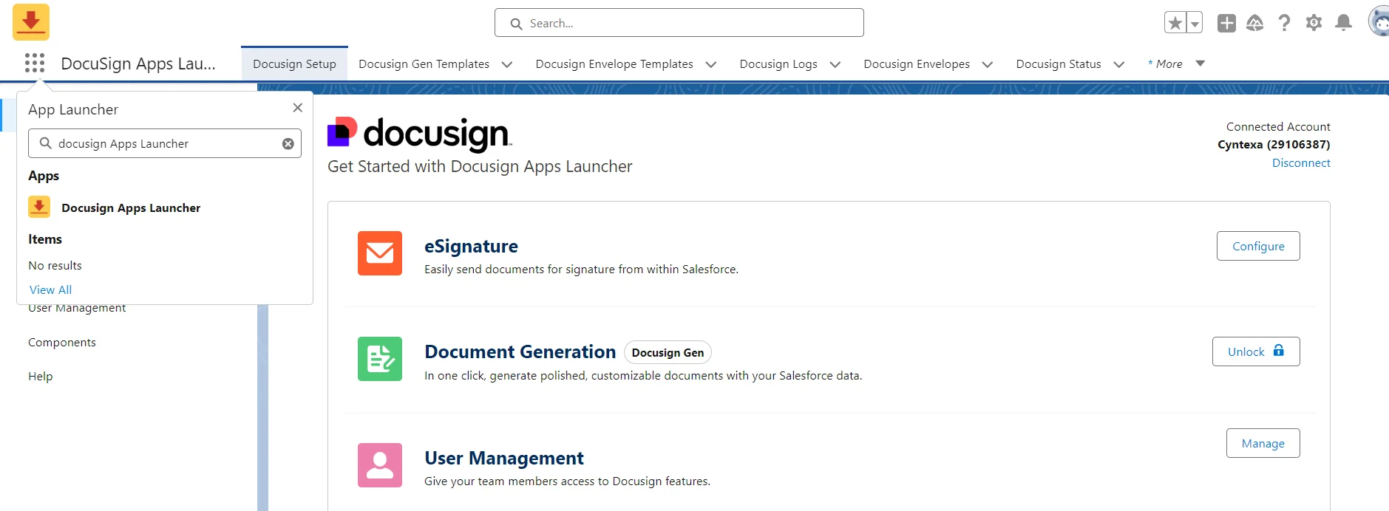The image size is (1389, 511).
Task: Click the User Management heading in main panel
Action: pyautogui.click(x=504, y=458)
